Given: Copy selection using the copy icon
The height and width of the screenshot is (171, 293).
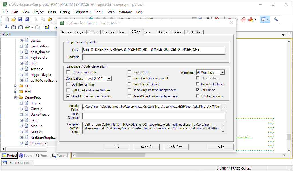Looking at the screenshot, I should pos(43,19).
